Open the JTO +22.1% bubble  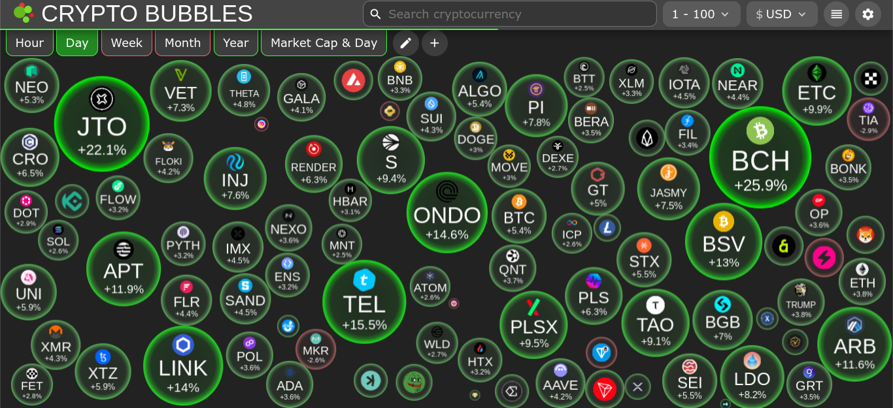[x=102, y=125]
